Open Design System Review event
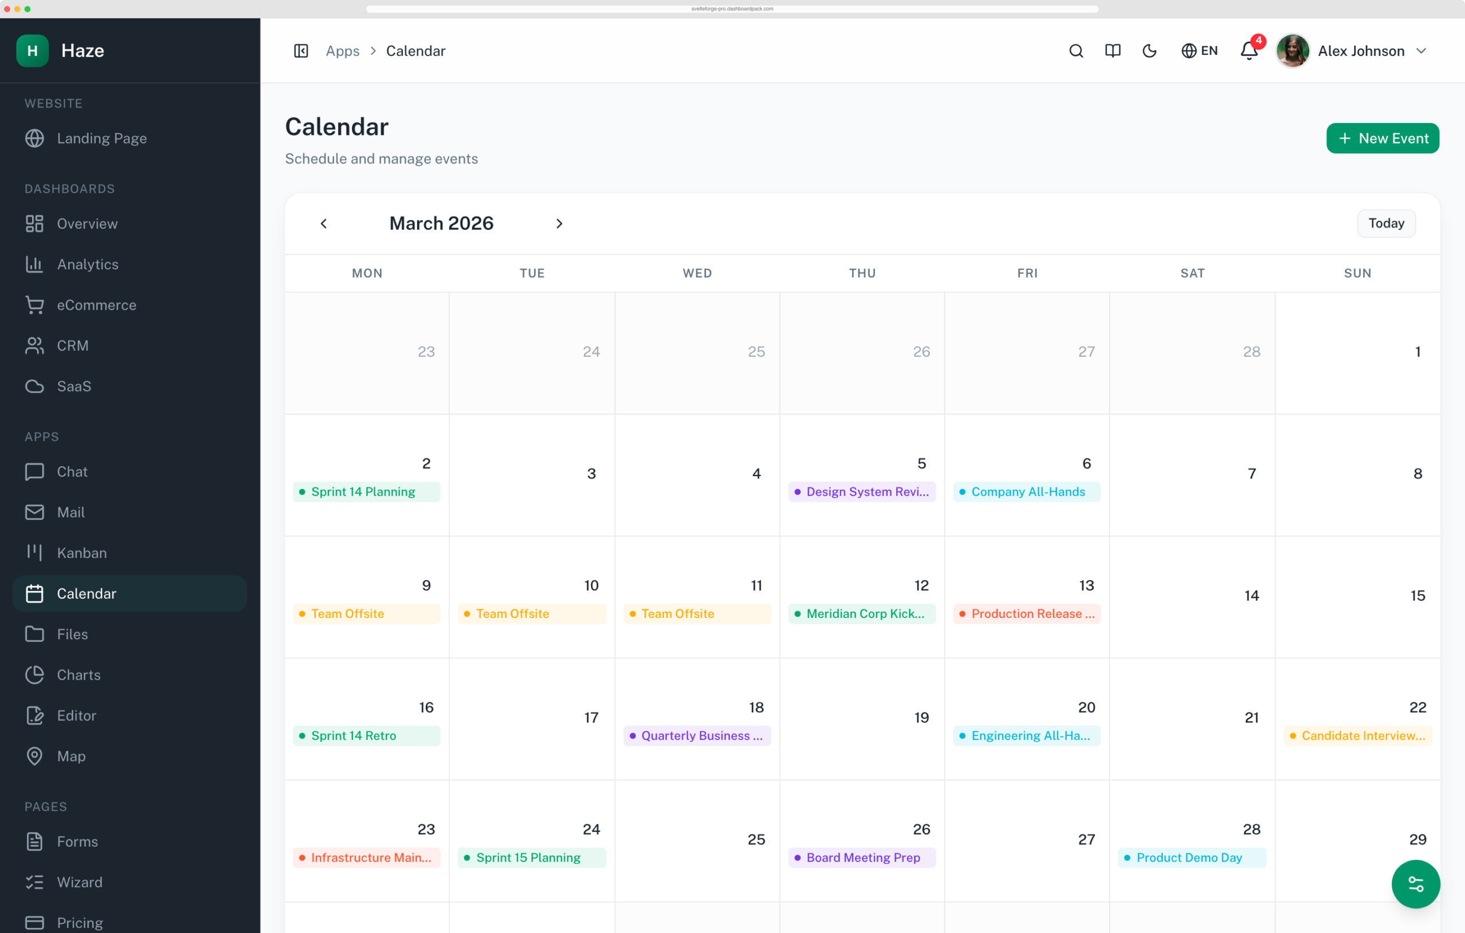Image resolution: width=1465 pixels, height=933 pixels. [x=861, y=492]
